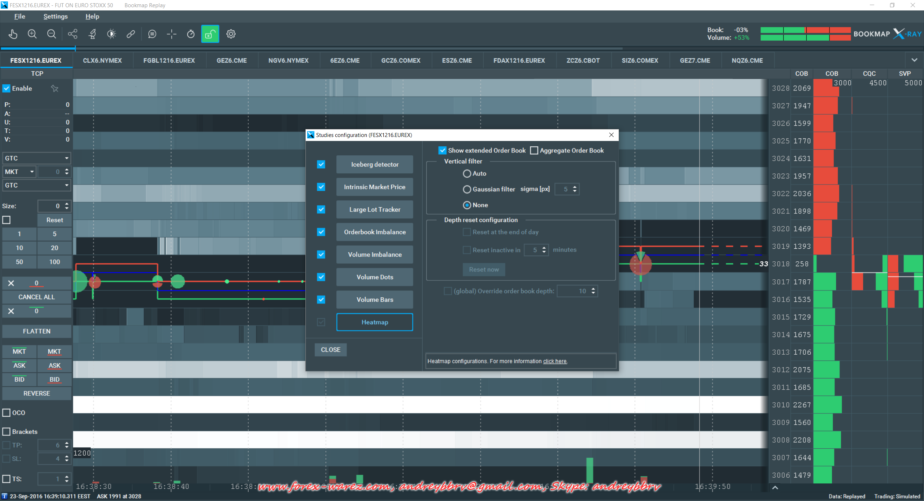Open the 'click here' information link
The width and height of the screenshot is (924, 501).
coord(555,362)
